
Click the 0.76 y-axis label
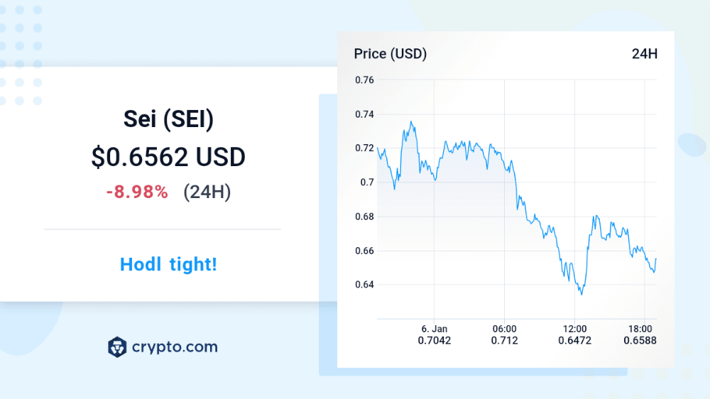364,80
